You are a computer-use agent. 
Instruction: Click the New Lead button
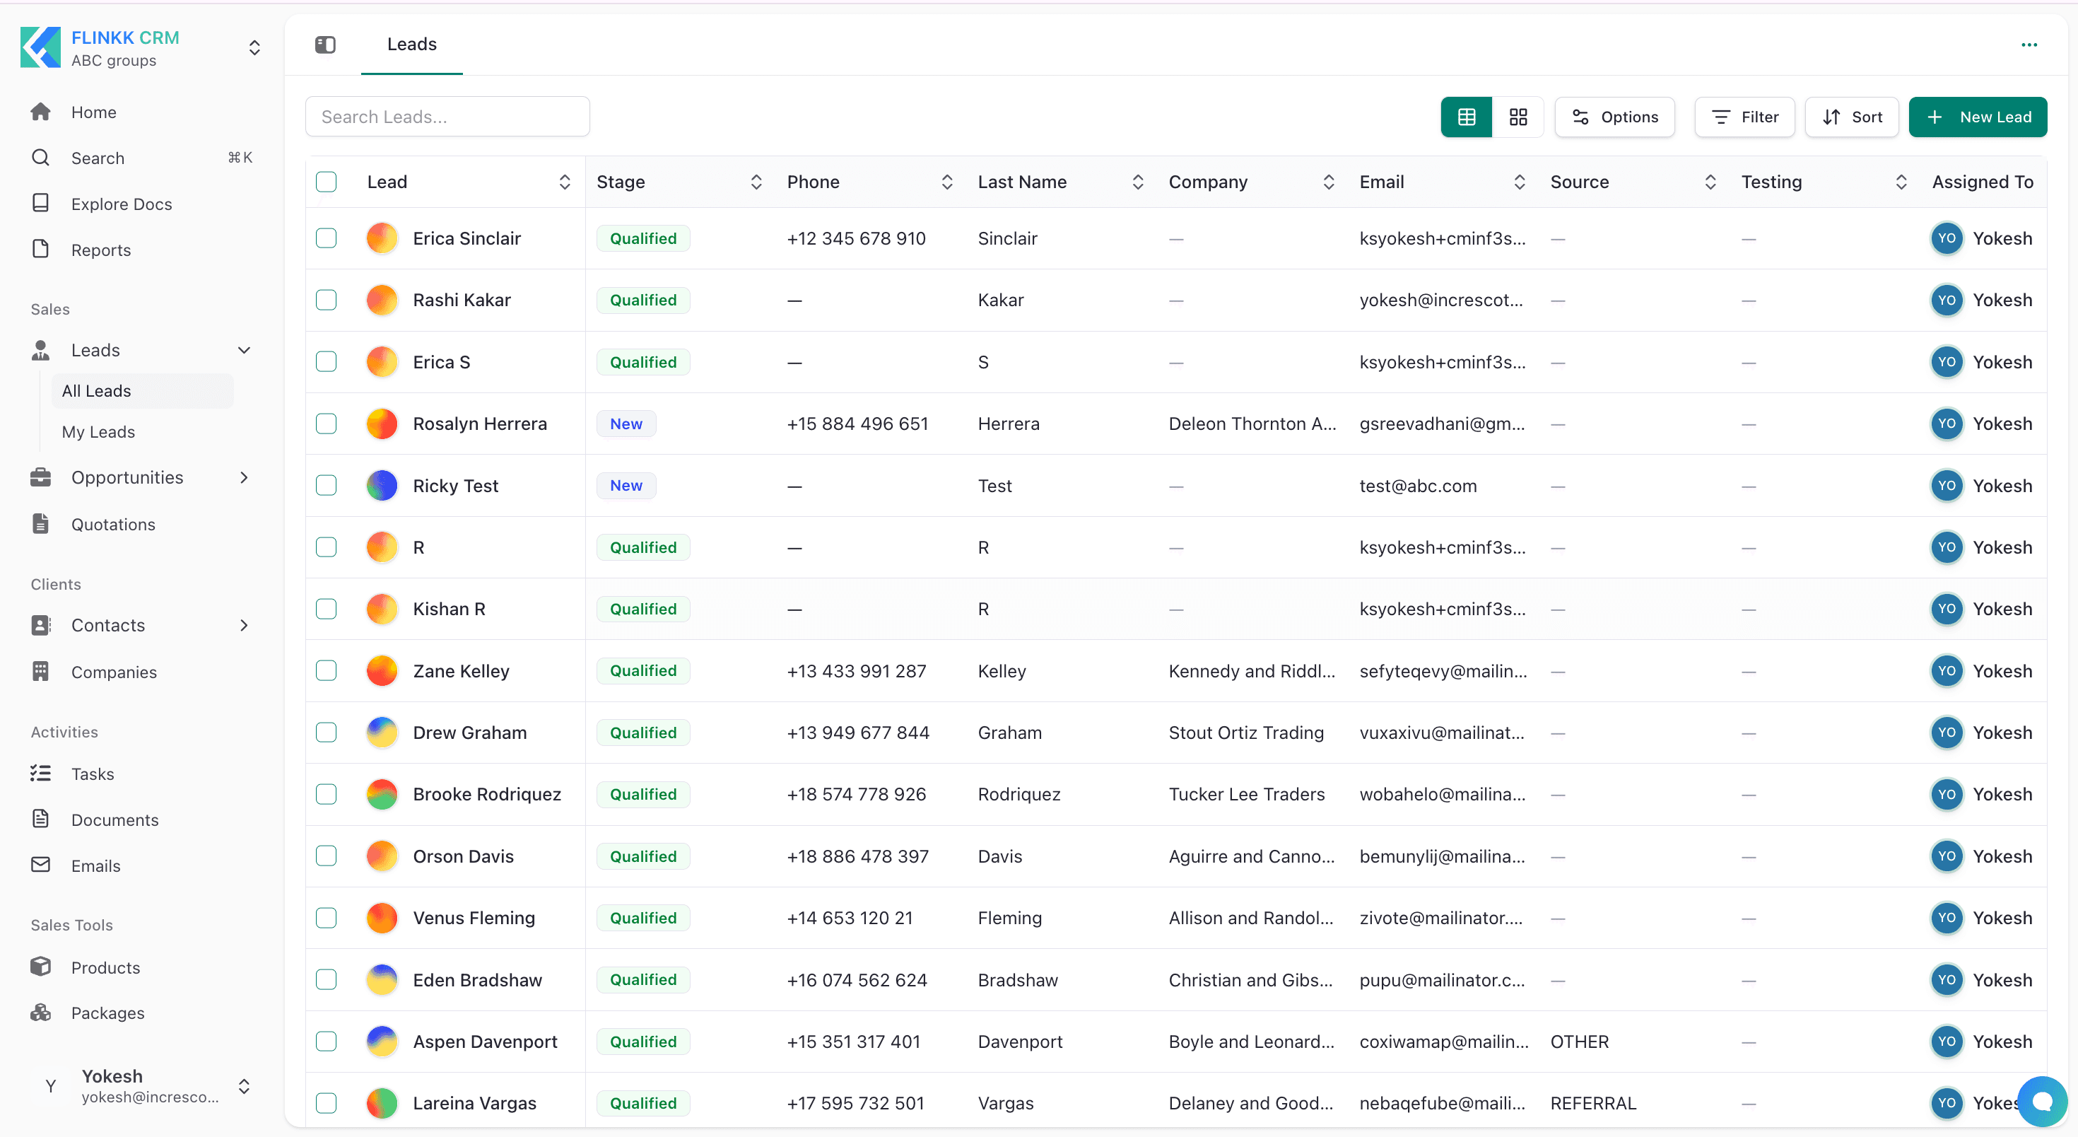coord(1977,117)
